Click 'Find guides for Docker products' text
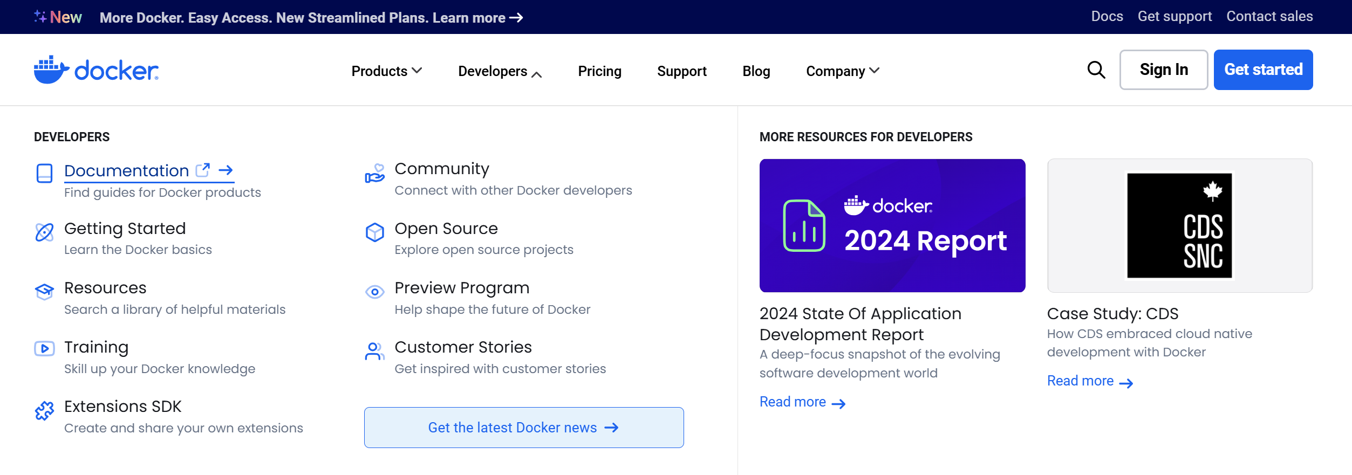The height and width of the screenshot is (475, 1352). (x=162, y=193)
